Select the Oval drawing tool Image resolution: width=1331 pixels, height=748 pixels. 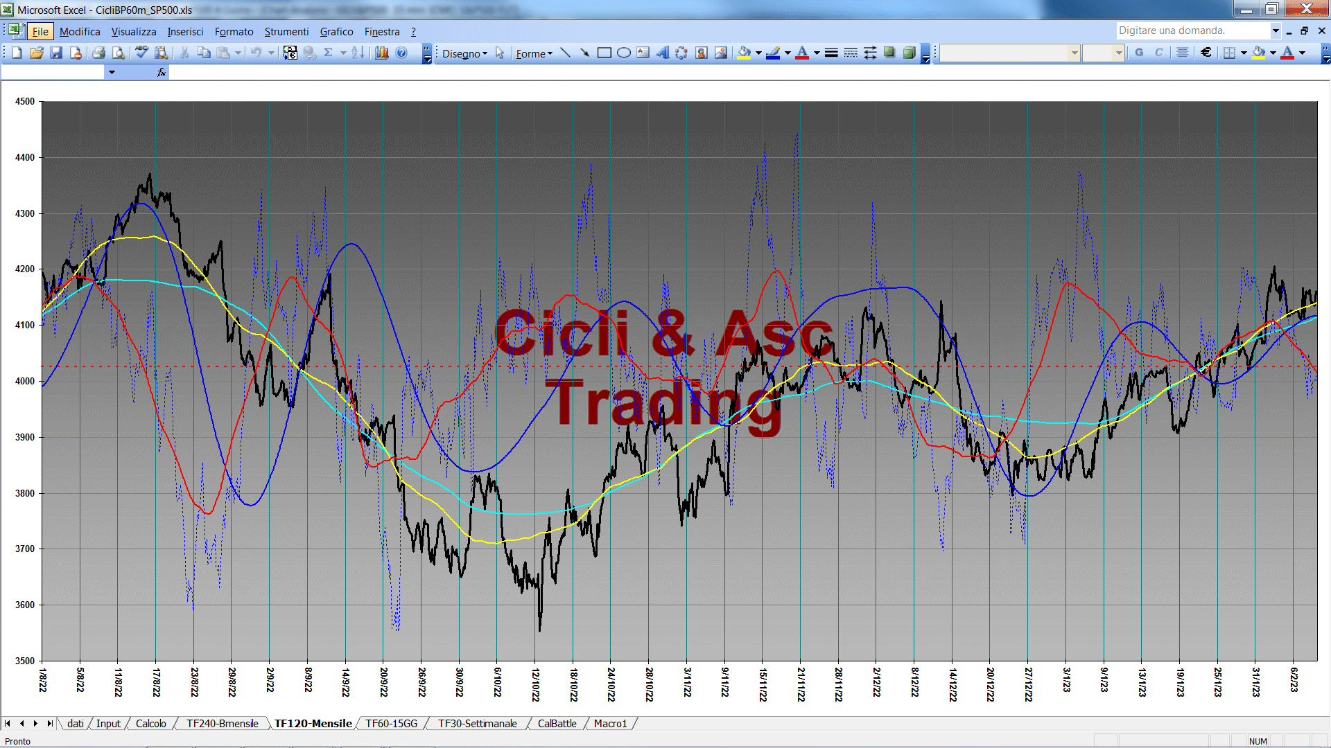point(624,53)
